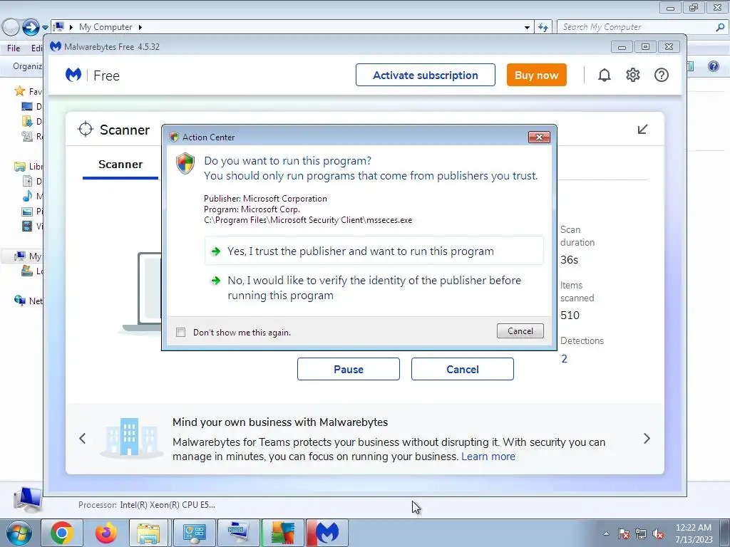Click the msseces.exe program path text
730x547 pixels.
click(x=308, y=220)
